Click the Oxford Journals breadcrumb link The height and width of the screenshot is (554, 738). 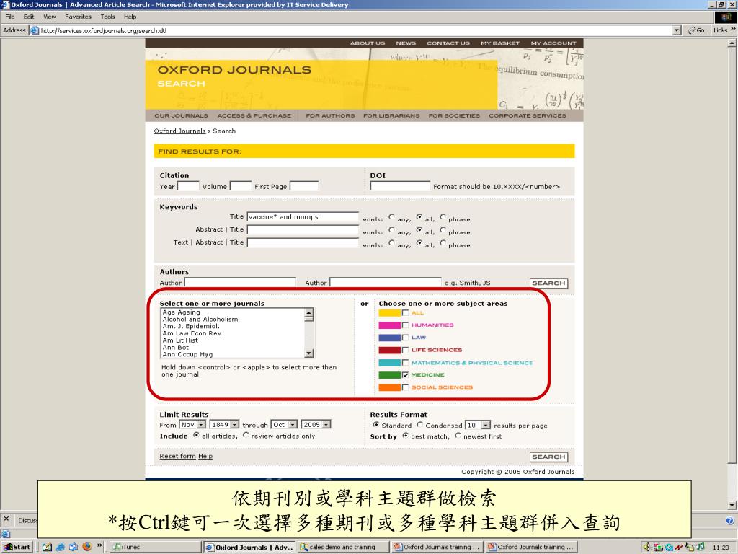pos(179,131)
